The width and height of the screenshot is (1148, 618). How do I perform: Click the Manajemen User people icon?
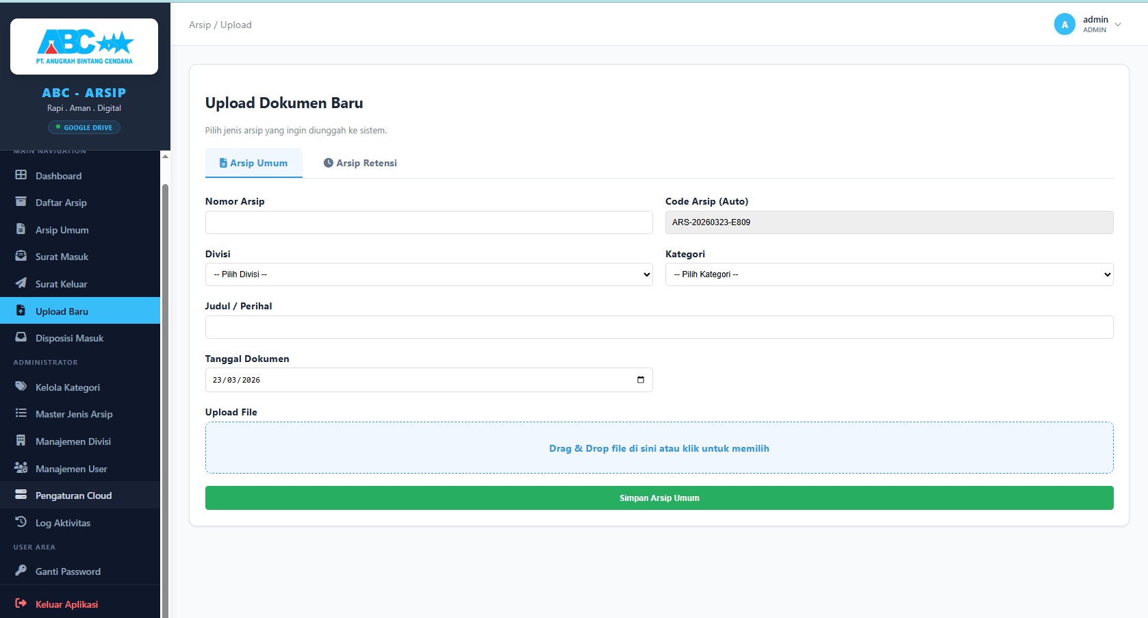(x=21, y=468)
